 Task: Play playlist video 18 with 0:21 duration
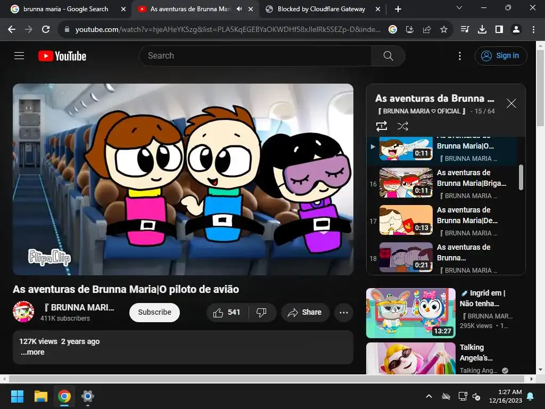point(442,258)
